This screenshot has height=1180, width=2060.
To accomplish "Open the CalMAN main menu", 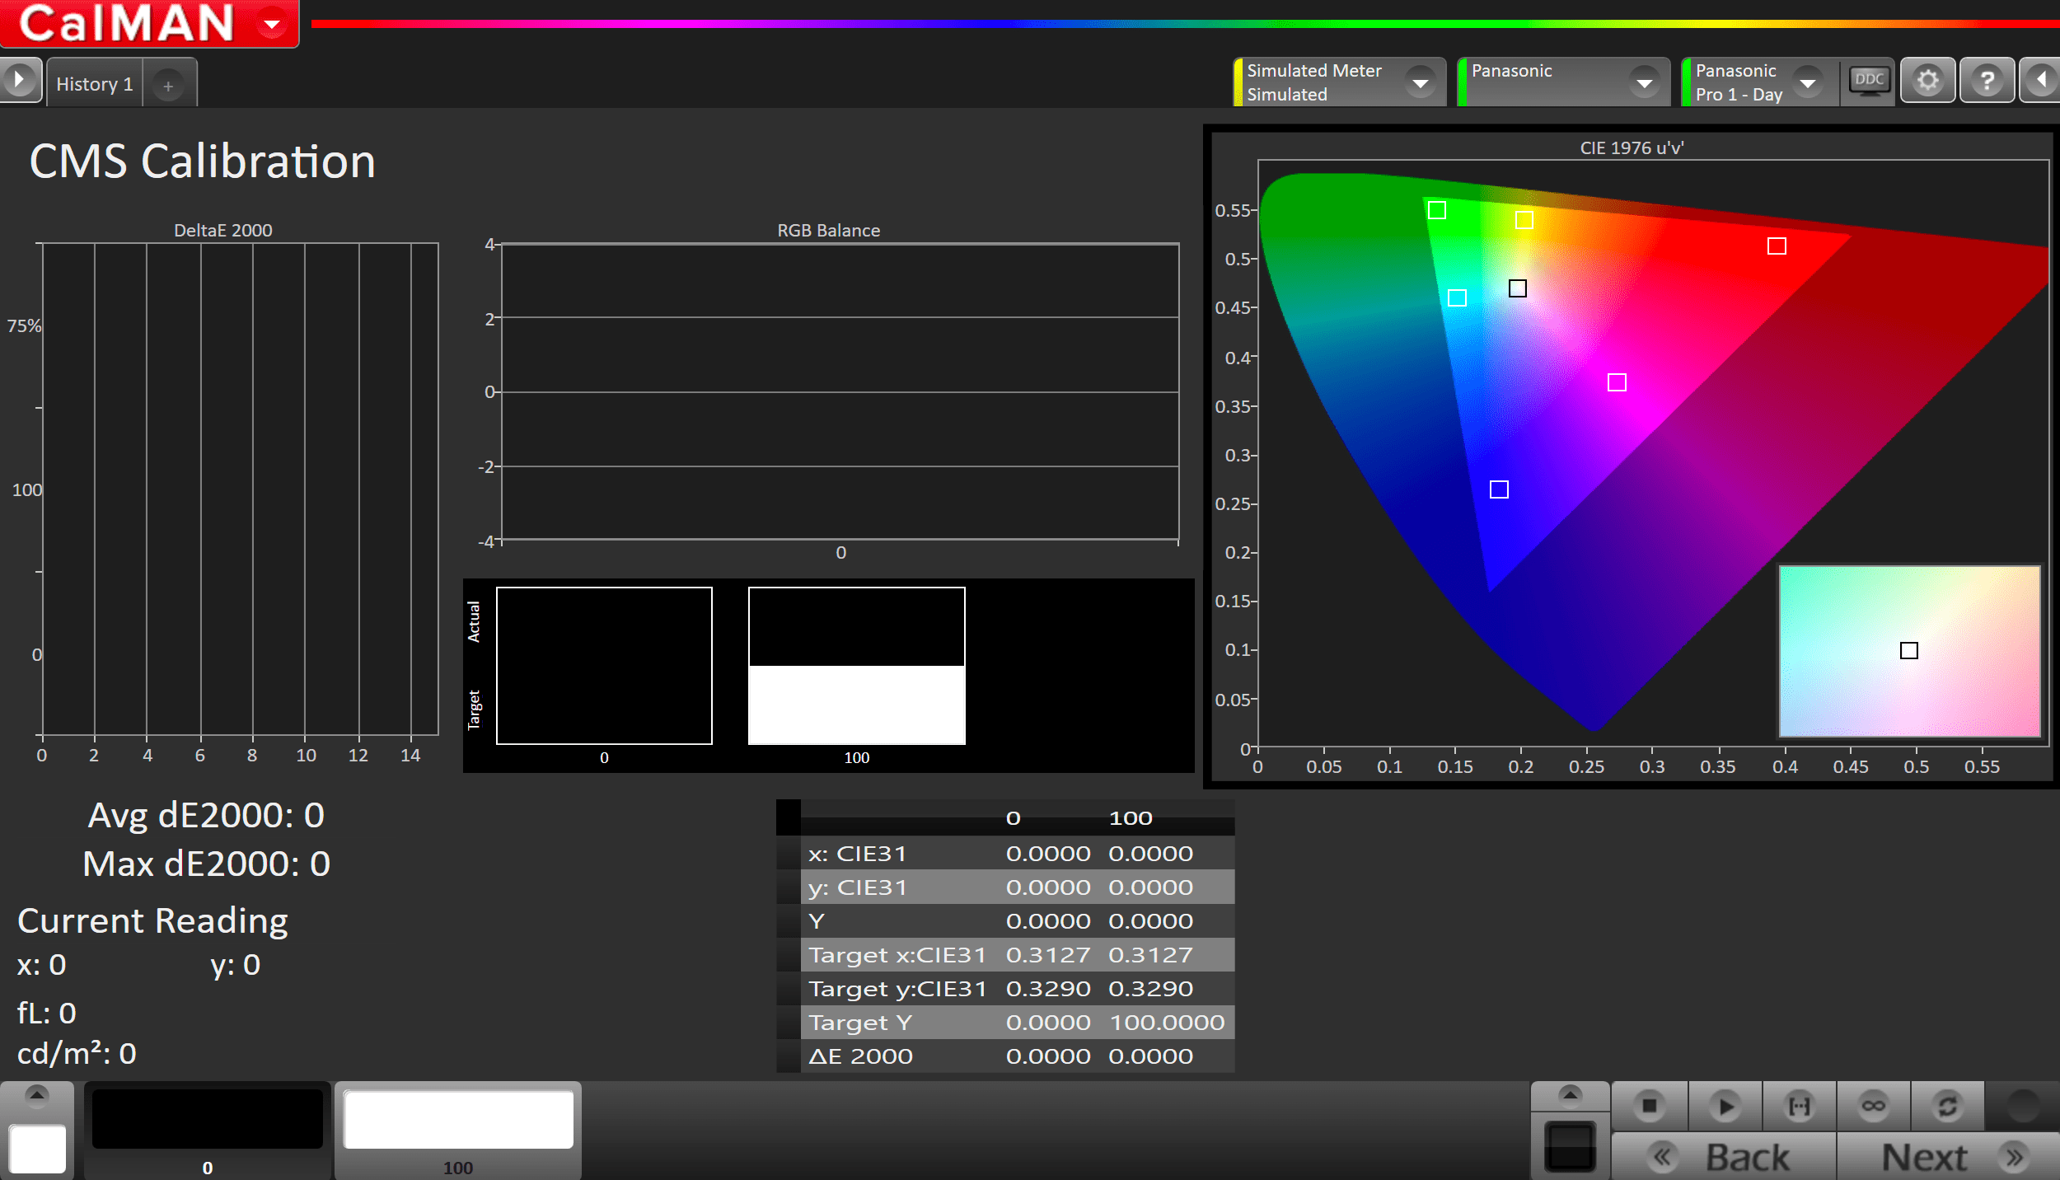I will (271, 24).
